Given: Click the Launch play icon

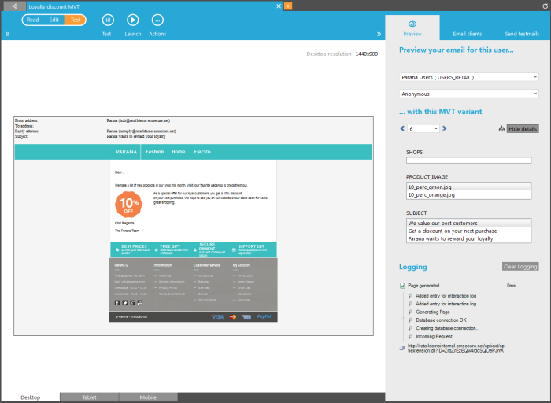Looking at the screenshot, I should click(133, 20).
